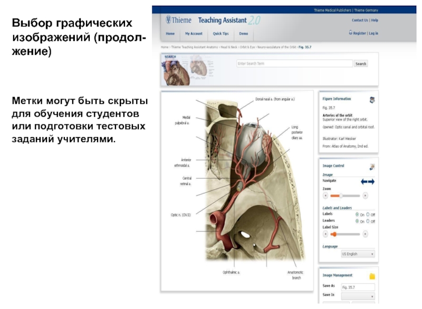Click the Search button
Viewport: 422px width, 309px height.
pos(361,64)
